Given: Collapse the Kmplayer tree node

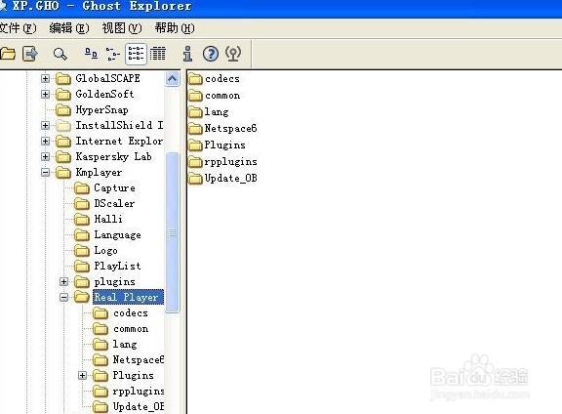Looking at the screenshot, I should click(45, 173).
